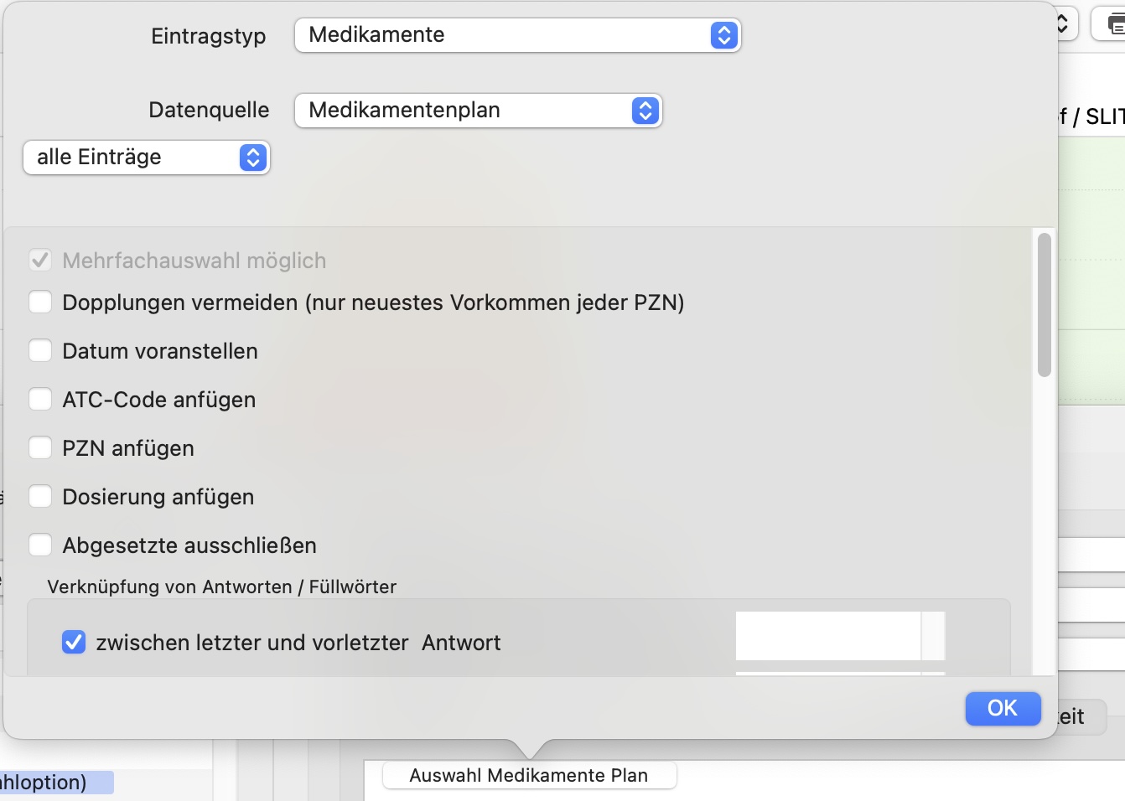Toggle Abgesetzte ausschließen checkbox
This screenshot has width=1125, height=801.
(x=40, y=545)
